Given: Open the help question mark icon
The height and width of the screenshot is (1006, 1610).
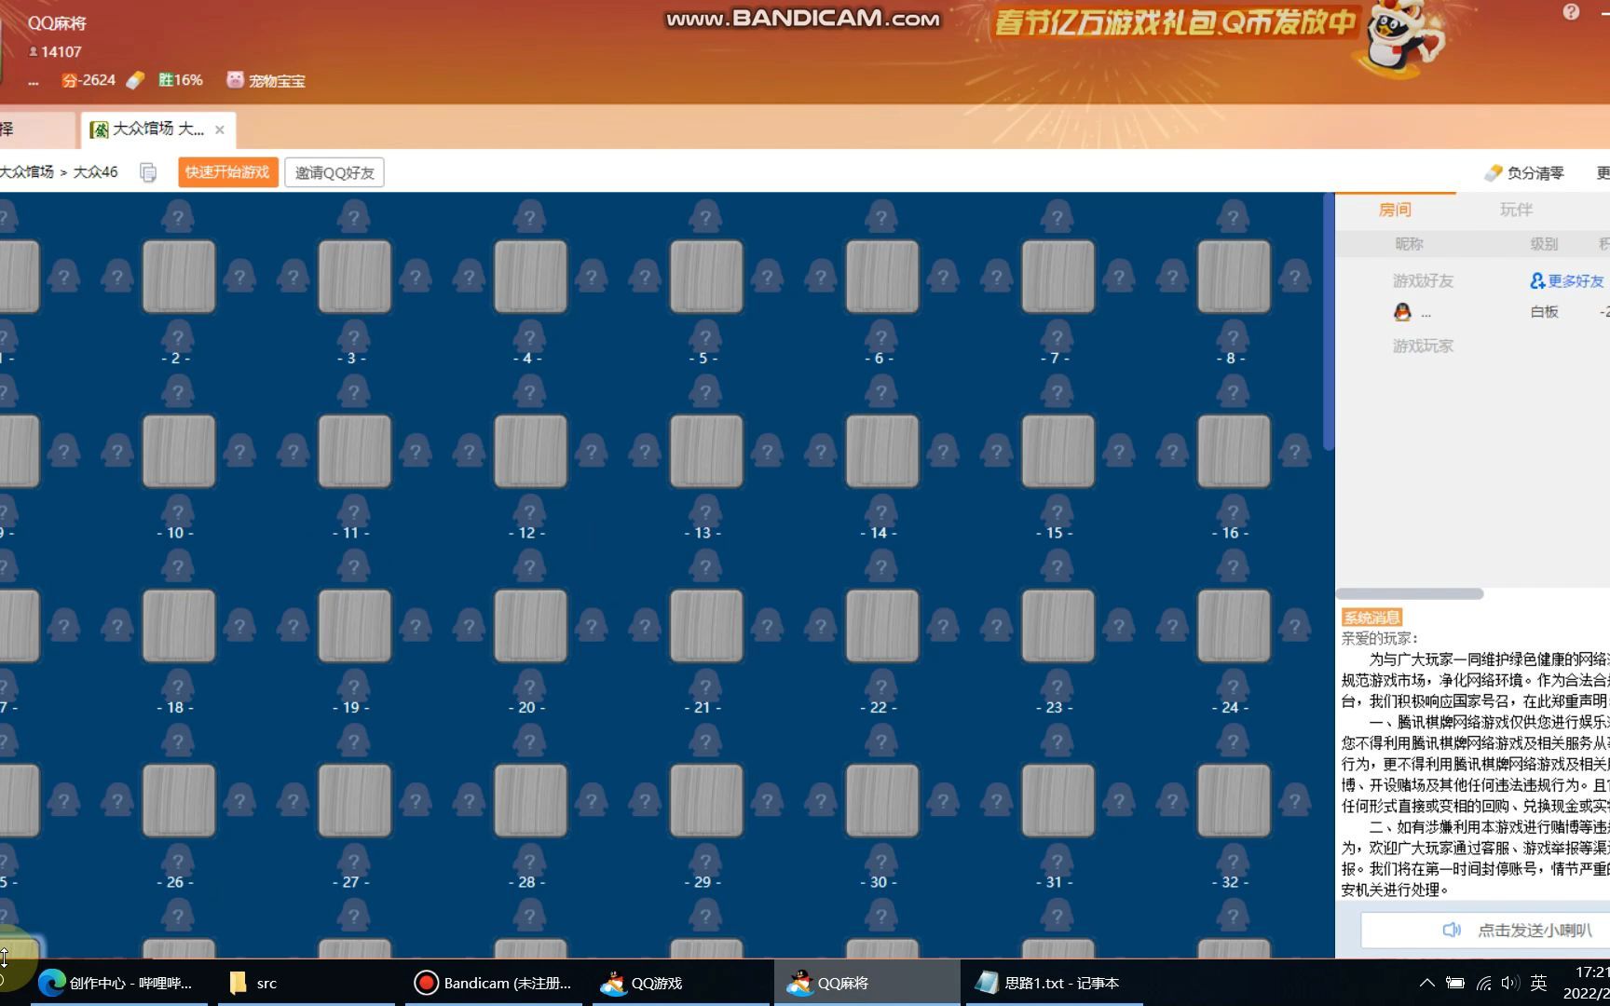Looking at the screenshot, I should pos(1571,12).
